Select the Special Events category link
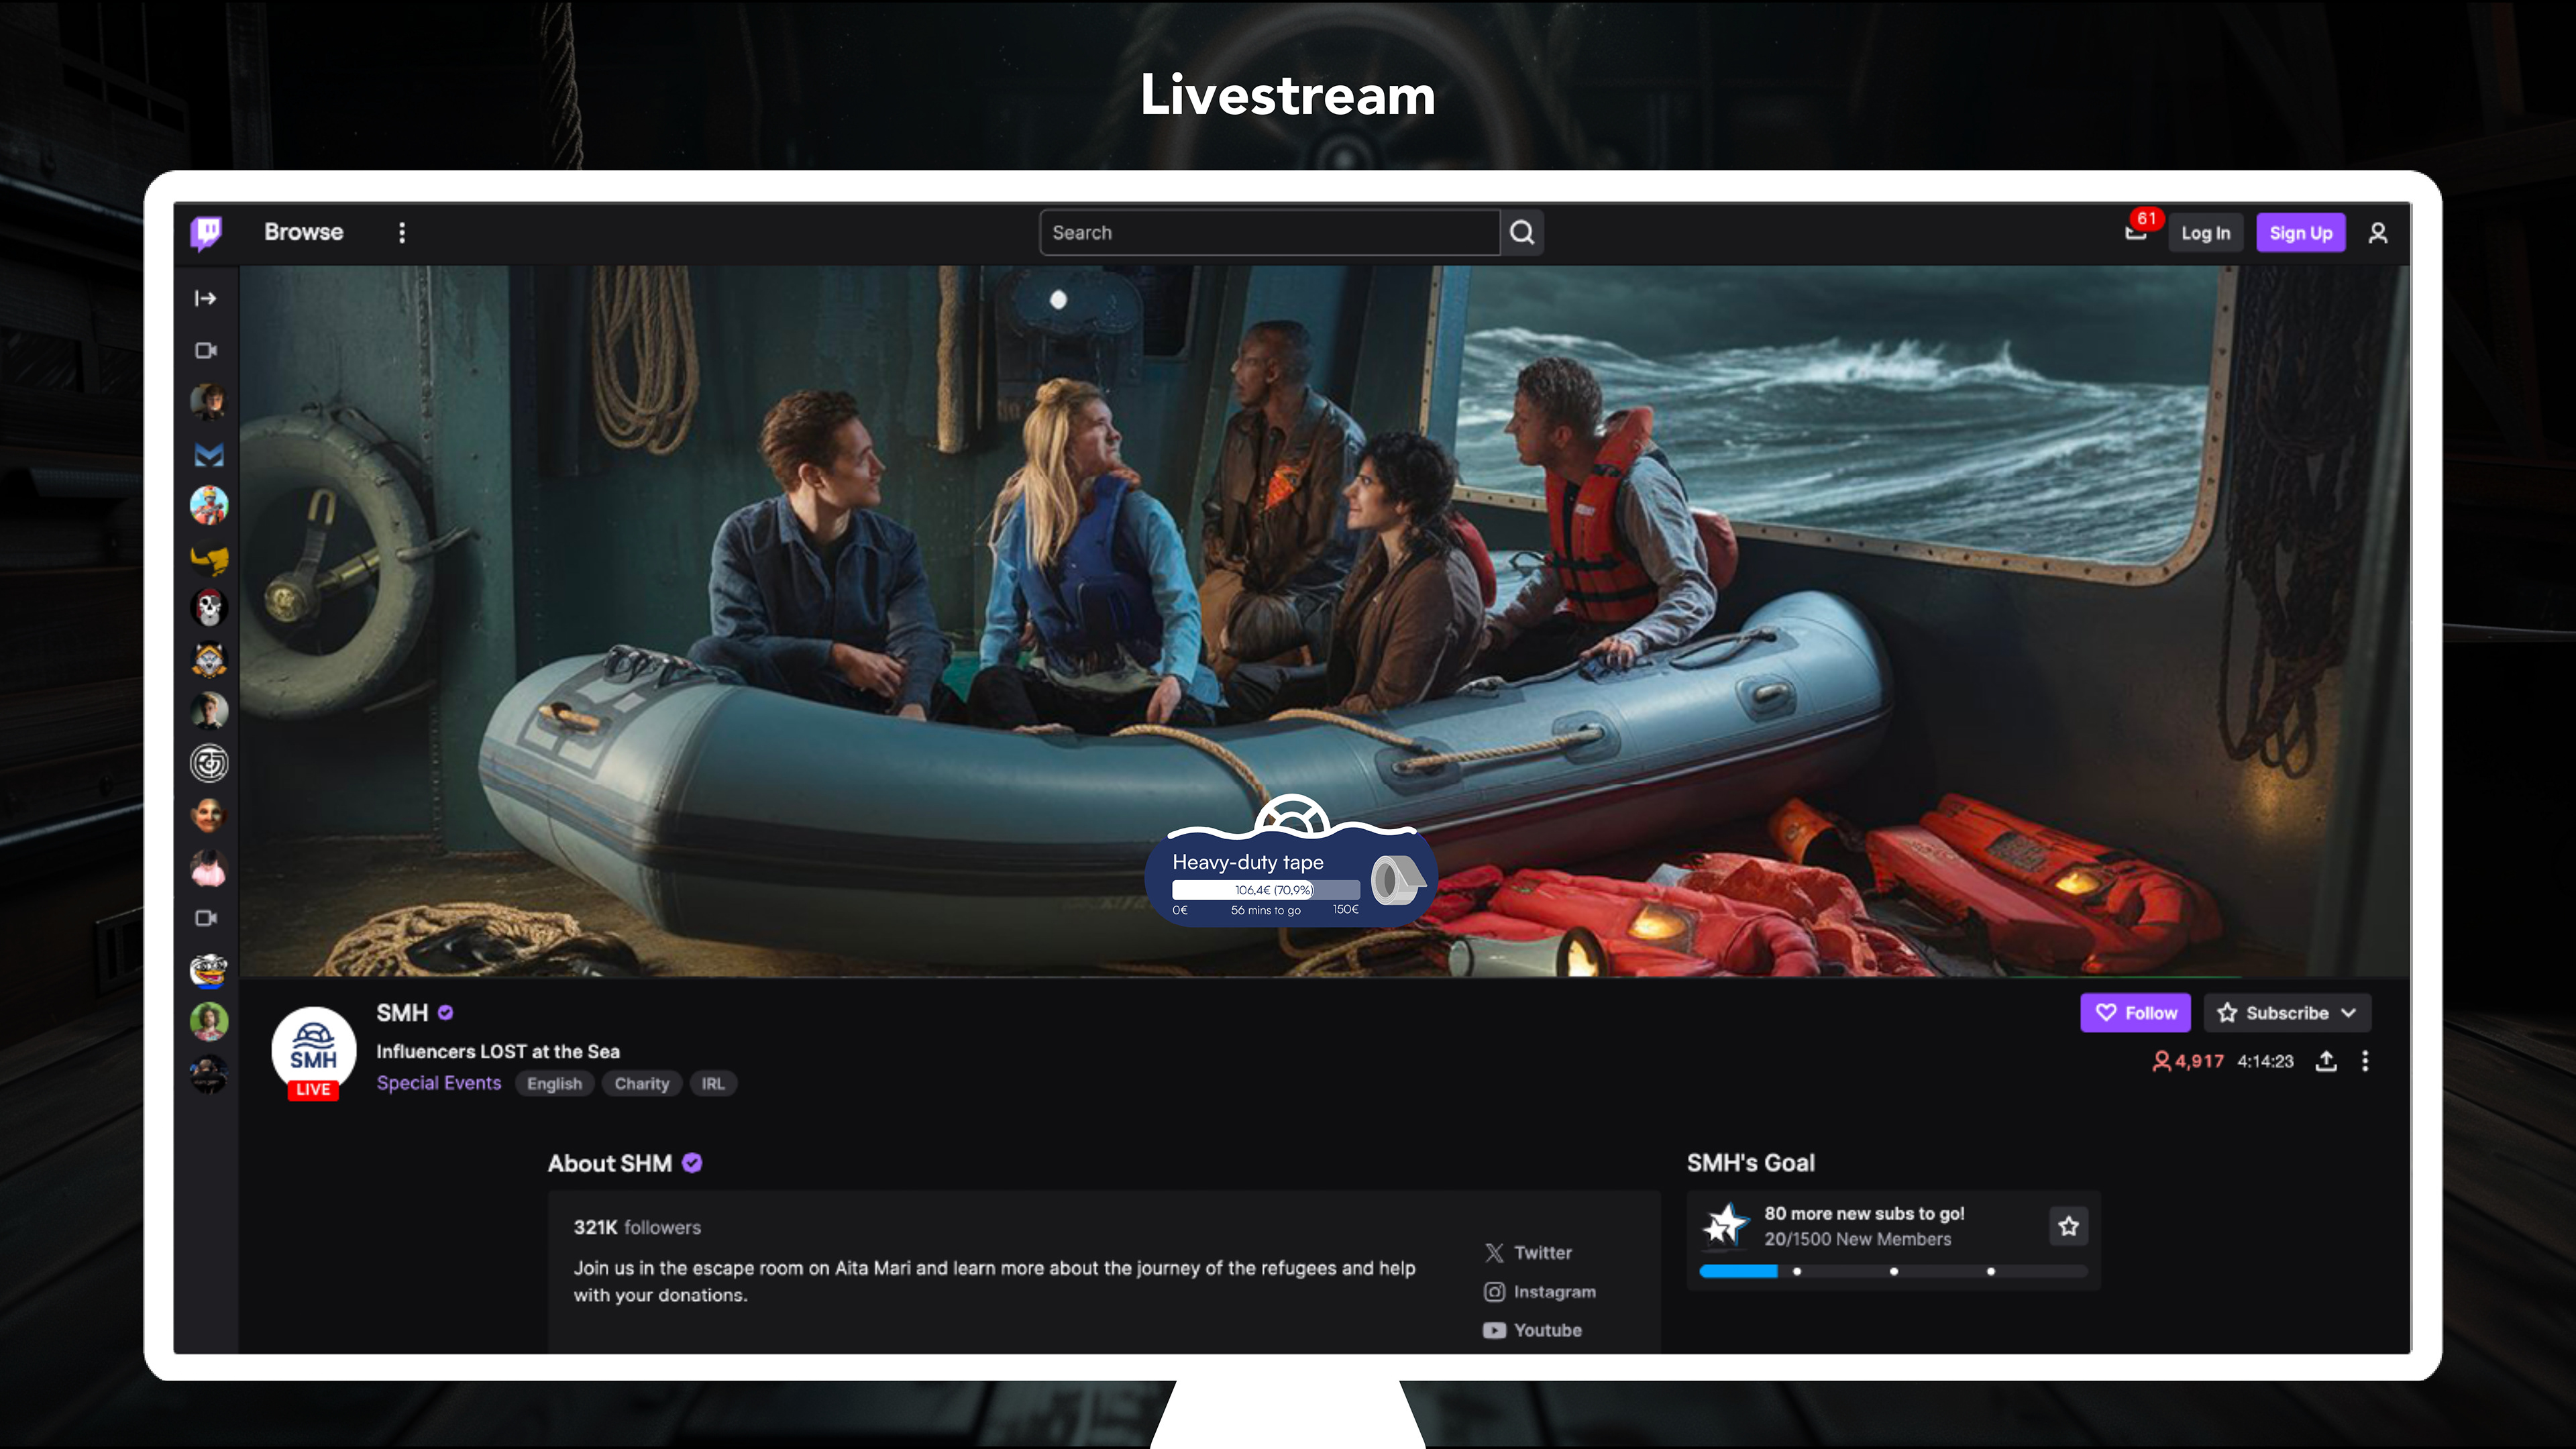 [438, 1083]
